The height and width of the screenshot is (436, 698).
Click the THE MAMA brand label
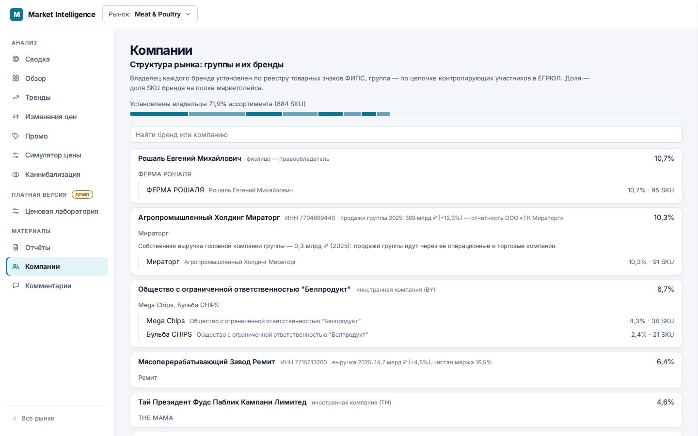click(x=156, y=418)
